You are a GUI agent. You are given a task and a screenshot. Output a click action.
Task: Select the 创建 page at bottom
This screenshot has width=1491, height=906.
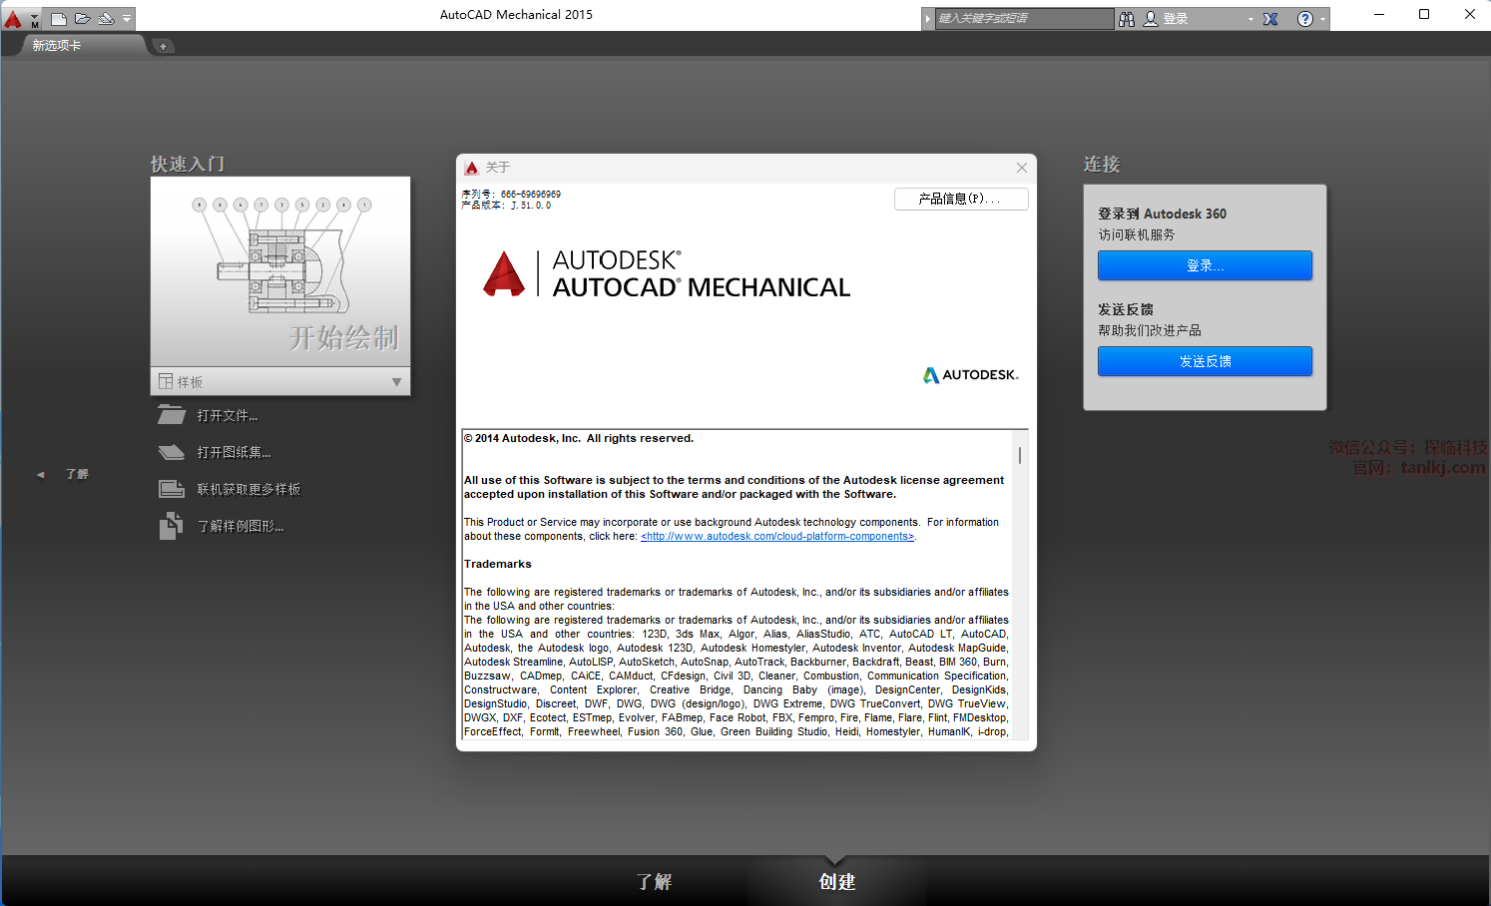point(836,882)
